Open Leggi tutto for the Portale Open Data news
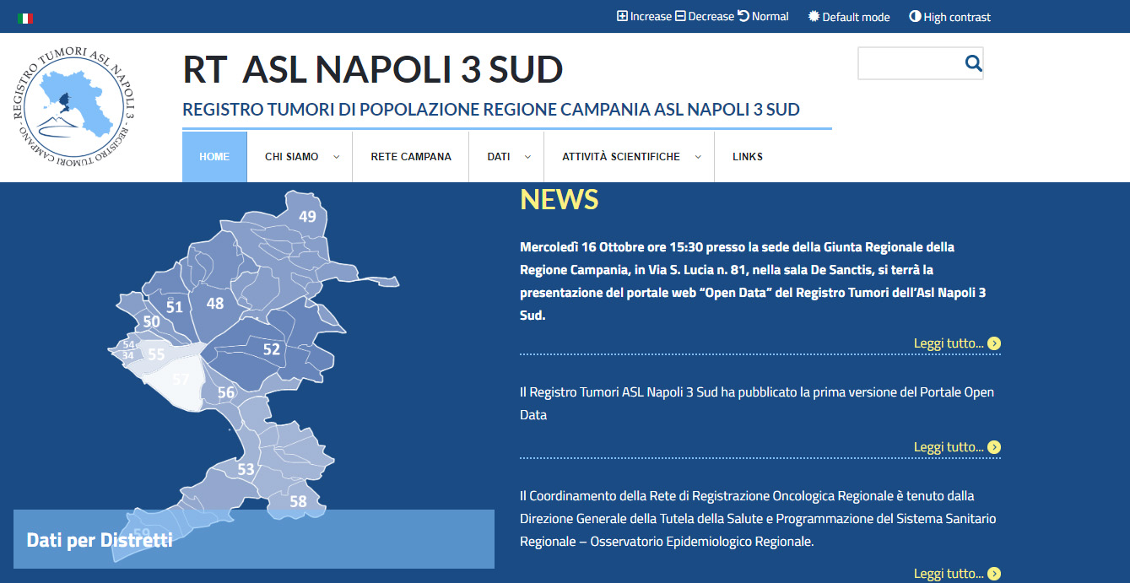Screen dimensions: 1130x583 pyautogui.click(x=957, y=447)
